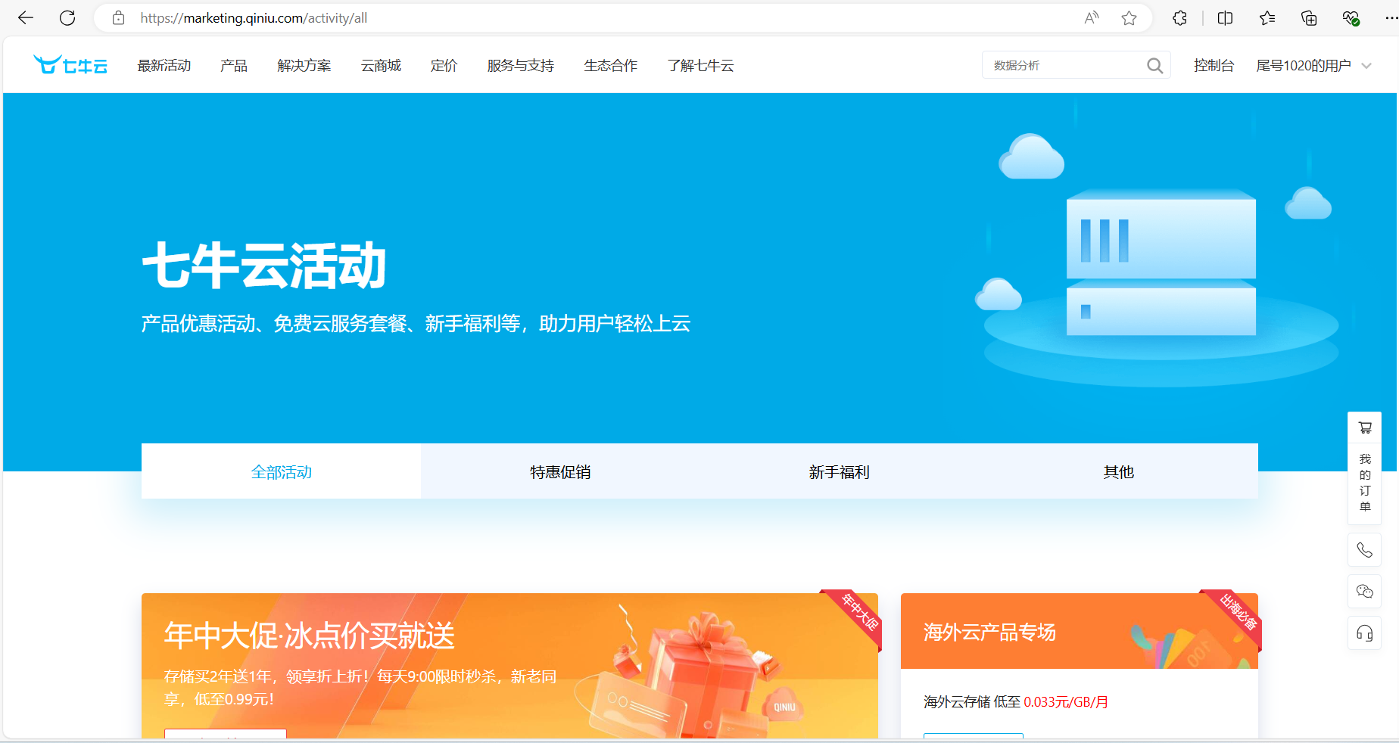
Task: Open browser Collections panel
Action: pyautogui.click(x=1309, y=18)
